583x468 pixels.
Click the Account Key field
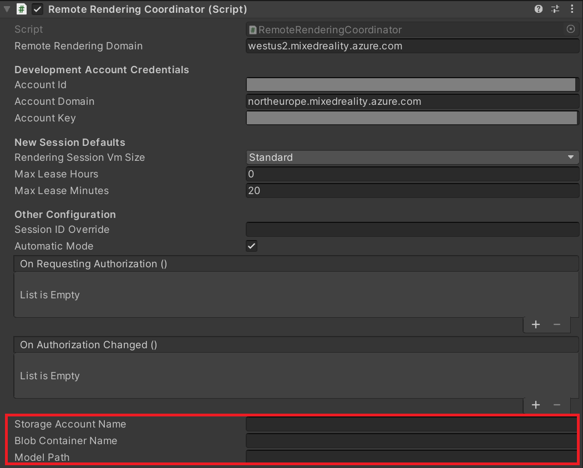click(x=412, y=118)
